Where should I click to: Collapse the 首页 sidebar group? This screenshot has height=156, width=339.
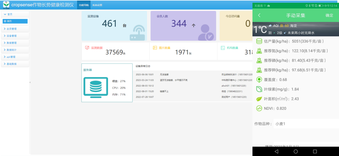coord(15,14)
